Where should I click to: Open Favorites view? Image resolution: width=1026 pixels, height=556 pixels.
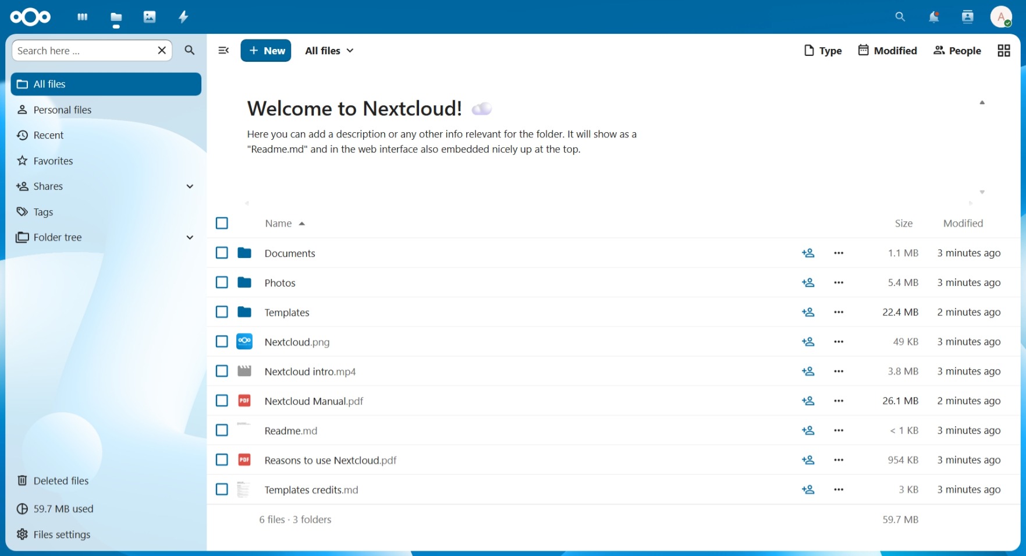click(x=106, y=161)
